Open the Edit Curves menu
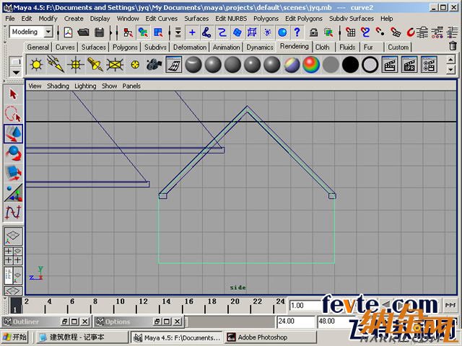Viewport: 462px width, 346px height. [x=160, y=18]
